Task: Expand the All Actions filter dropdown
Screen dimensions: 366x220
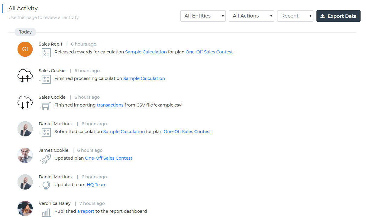Action: pos(251,16)
